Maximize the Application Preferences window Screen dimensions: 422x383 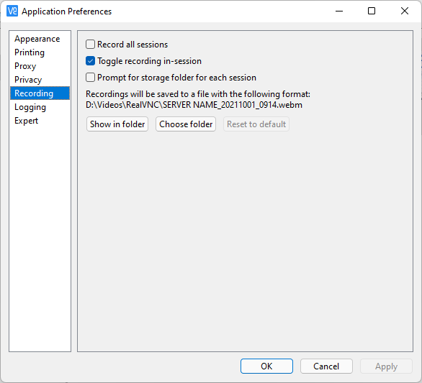pyautogui.click(x=372, y=11)
